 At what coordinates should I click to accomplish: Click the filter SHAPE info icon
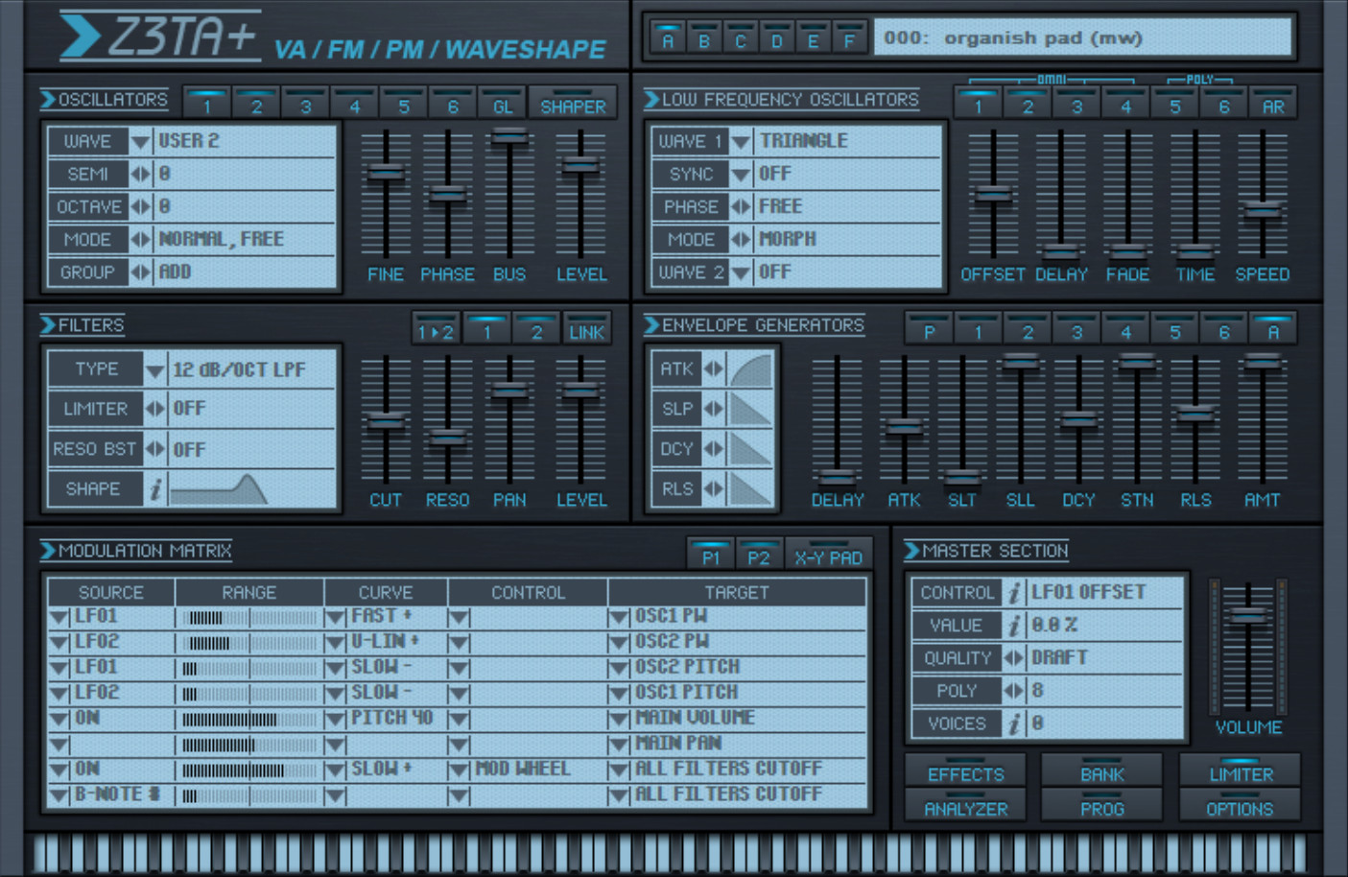pos(155,489)
